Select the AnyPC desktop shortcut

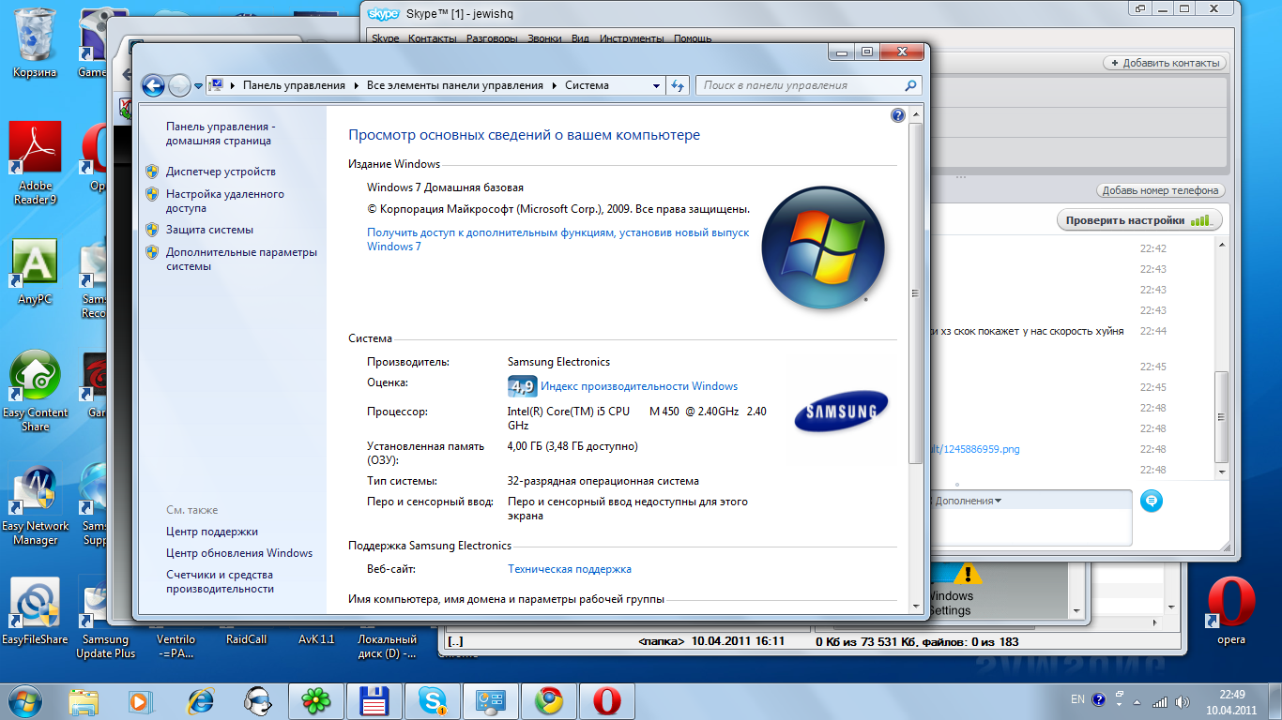(36, 273)
